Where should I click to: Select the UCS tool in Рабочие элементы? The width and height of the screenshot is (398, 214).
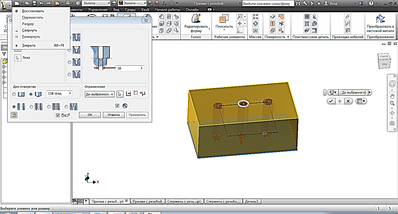[240, 30]
